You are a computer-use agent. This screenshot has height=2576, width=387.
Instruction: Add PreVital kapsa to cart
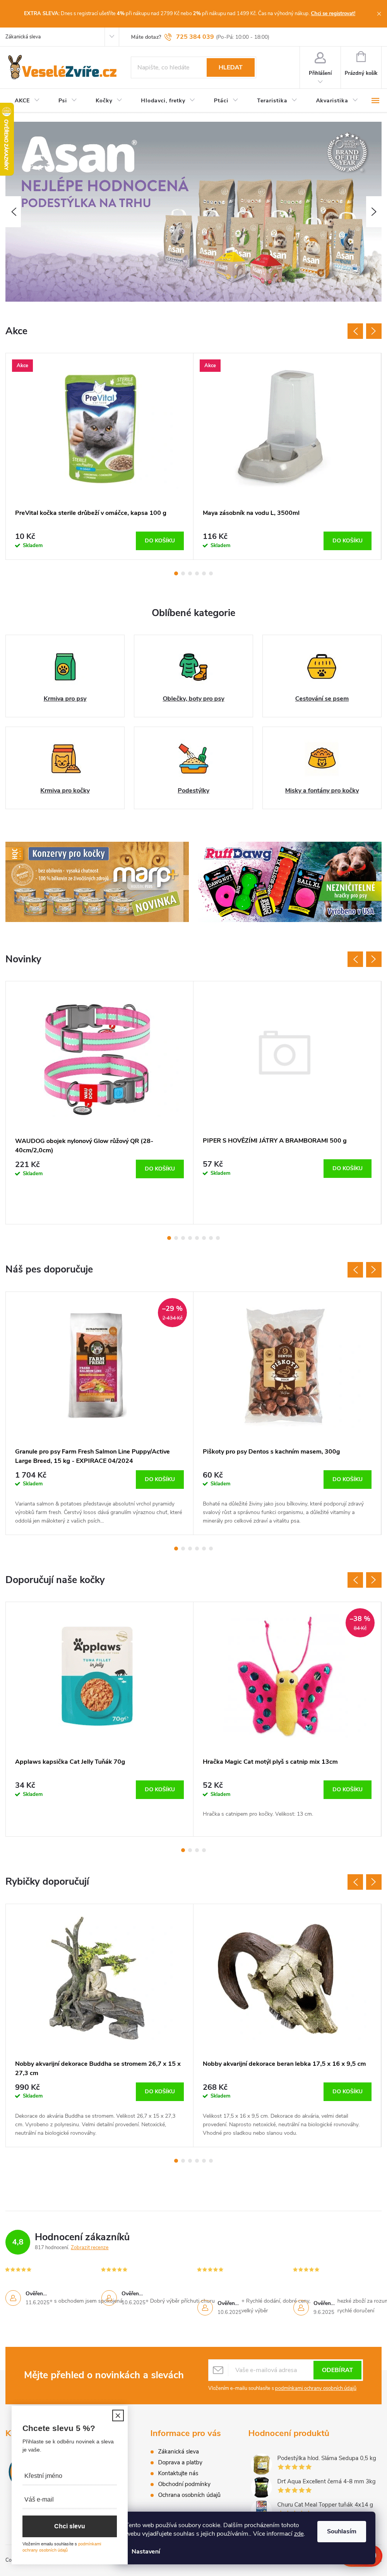[159, 540]
